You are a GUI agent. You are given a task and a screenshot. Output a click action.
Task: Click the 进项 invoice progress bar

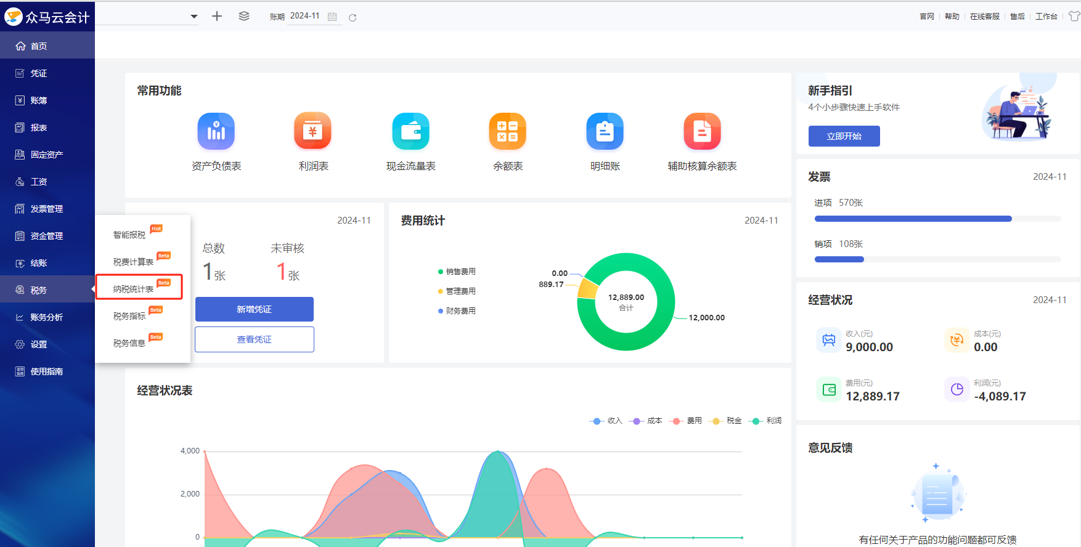pos(937,219)
